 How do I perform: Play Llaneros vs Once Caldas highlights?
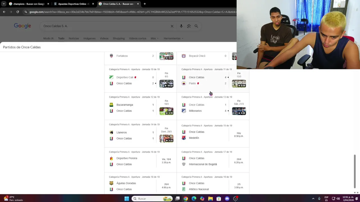point(166,139)
